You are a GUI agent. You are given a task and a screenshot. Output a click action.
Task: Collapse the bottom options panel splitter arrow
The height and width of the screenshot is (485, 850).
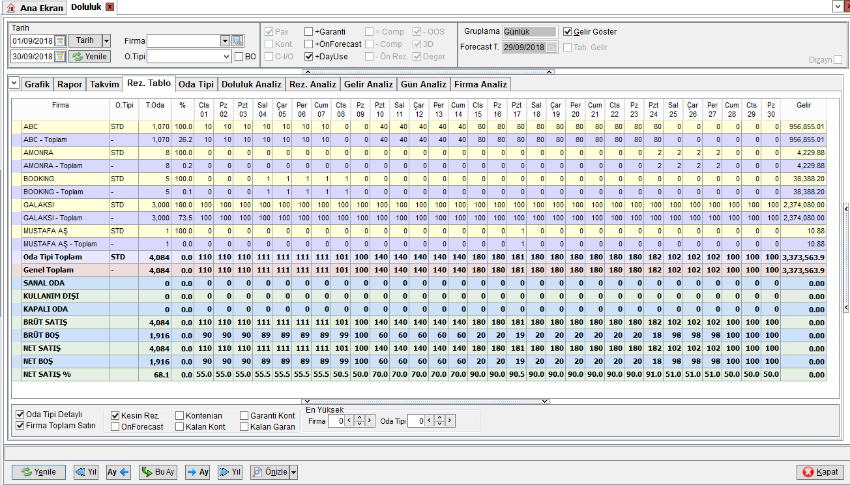(x=425, y=402)
